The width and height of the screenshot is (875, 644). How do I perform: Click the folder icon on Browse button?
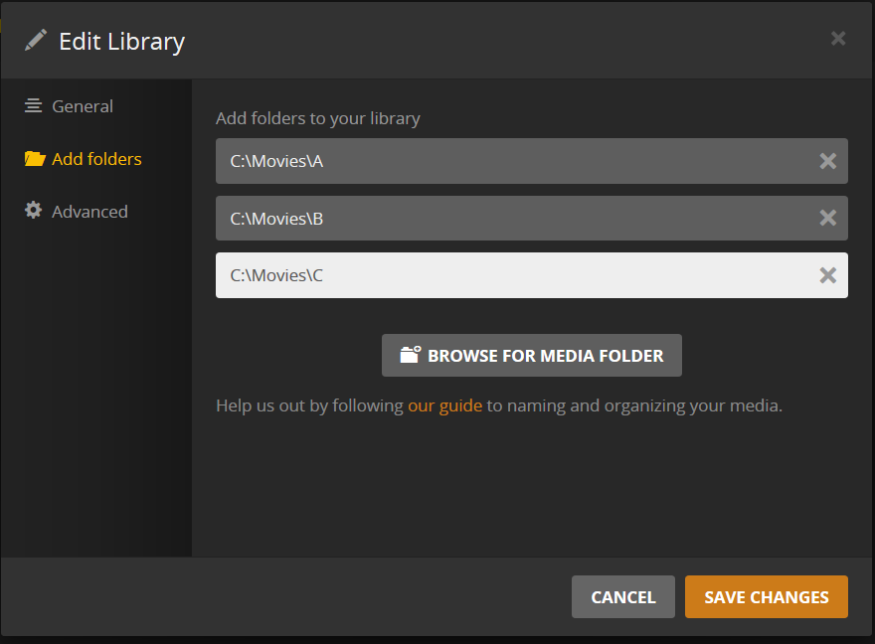point(411,355)
